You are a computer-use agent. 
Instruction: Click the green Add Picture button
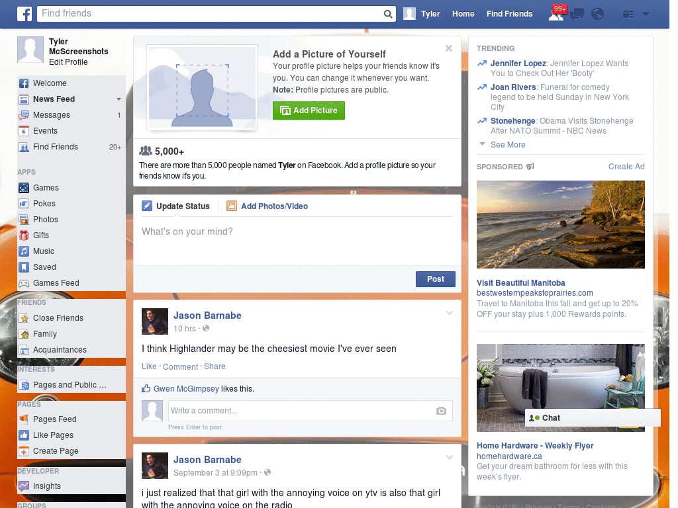click(x=309, y=110)
